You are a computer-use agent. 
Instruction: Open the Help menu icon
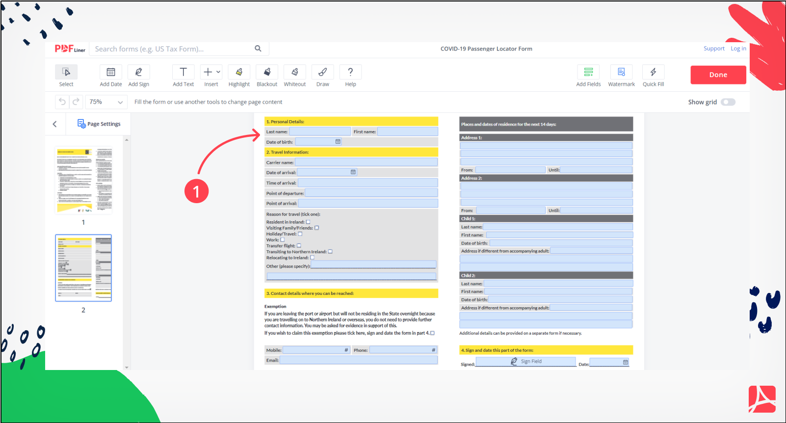[x=350, y=72]
